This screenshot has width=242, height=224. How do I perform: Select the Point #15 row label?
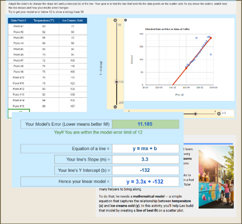(19, 106)
